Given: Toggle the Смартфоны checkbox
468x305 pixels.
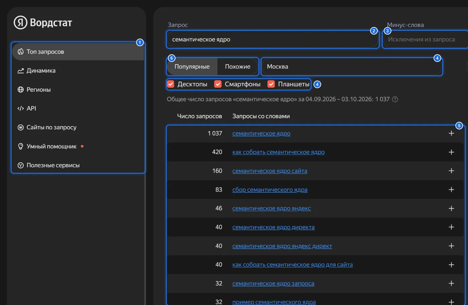Looking at the screenshot, I should click(x=218, y=84).
